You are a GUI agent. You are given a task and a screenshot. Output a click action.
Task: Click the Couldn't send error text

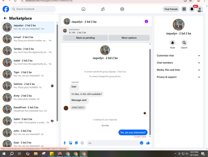140,137
